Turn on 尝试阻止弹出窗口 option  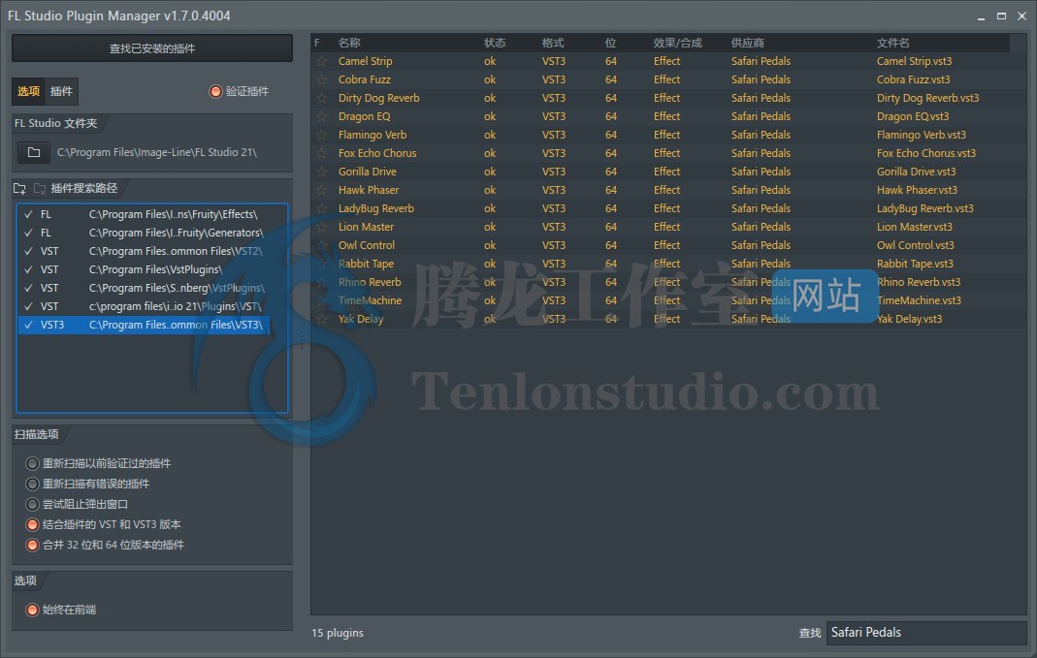click(x=32, y=504)
